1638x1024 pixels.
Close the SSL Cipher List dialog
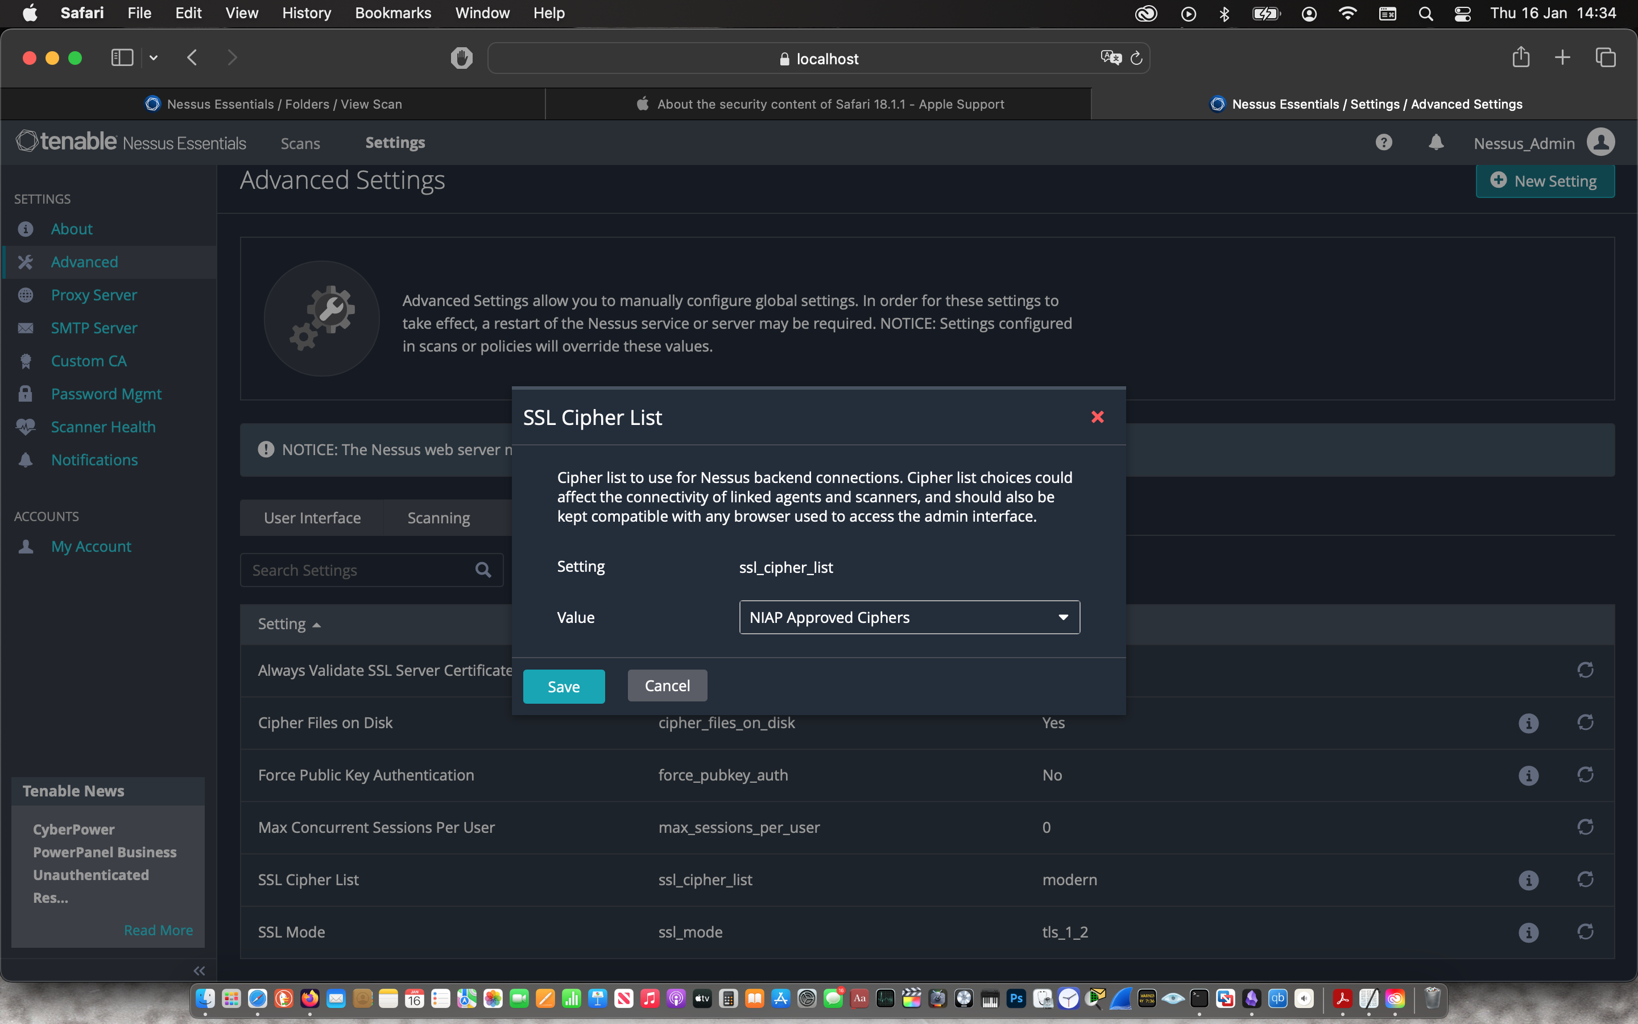1097,417
